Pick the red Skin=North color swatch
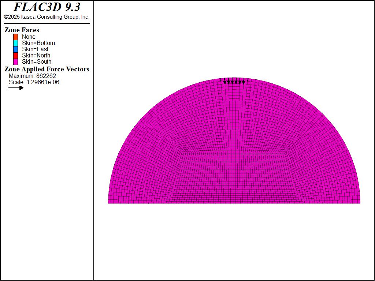The image size is (375, 281). [x=15, y=55]
